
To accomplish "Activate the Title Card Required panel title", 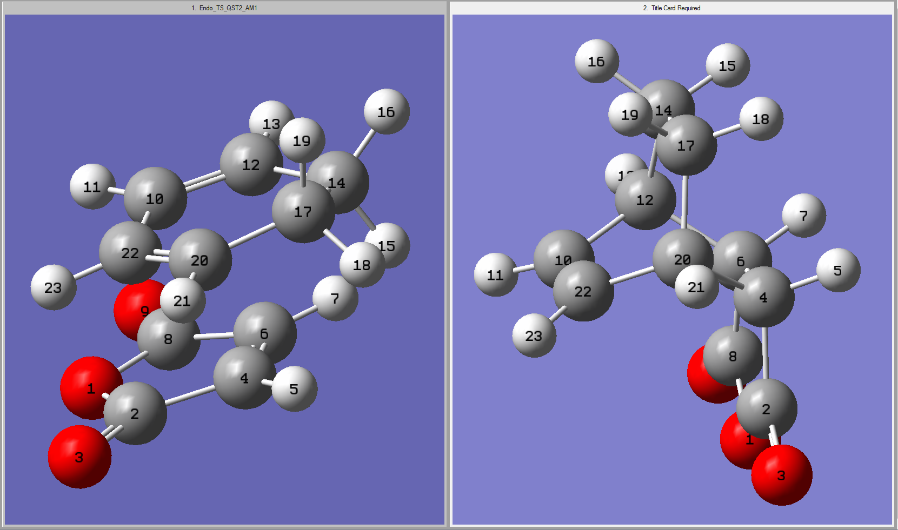I will pyautogui.click(x=671, y=8).
